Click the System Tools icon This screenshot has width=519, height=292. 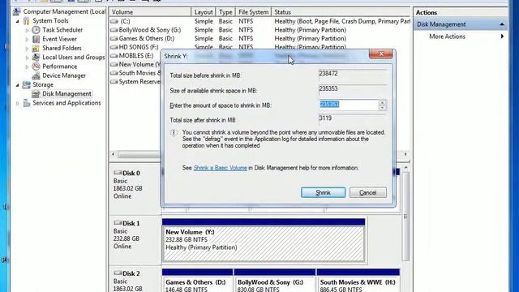(26, 21)
